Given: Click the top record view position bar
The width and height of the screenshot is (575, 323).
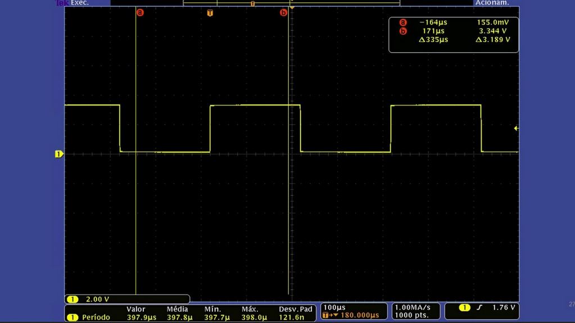Looking at the screenshot, I should [x=292, y=3].
